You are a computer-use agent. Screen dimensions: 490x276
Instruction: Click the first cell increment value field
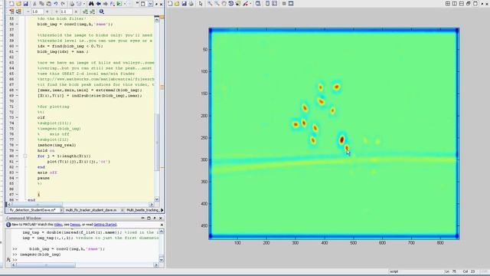38,11
